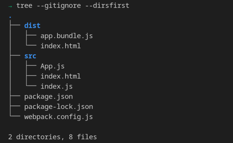
Task: Select the src directory name
Action: click(30, 56)
